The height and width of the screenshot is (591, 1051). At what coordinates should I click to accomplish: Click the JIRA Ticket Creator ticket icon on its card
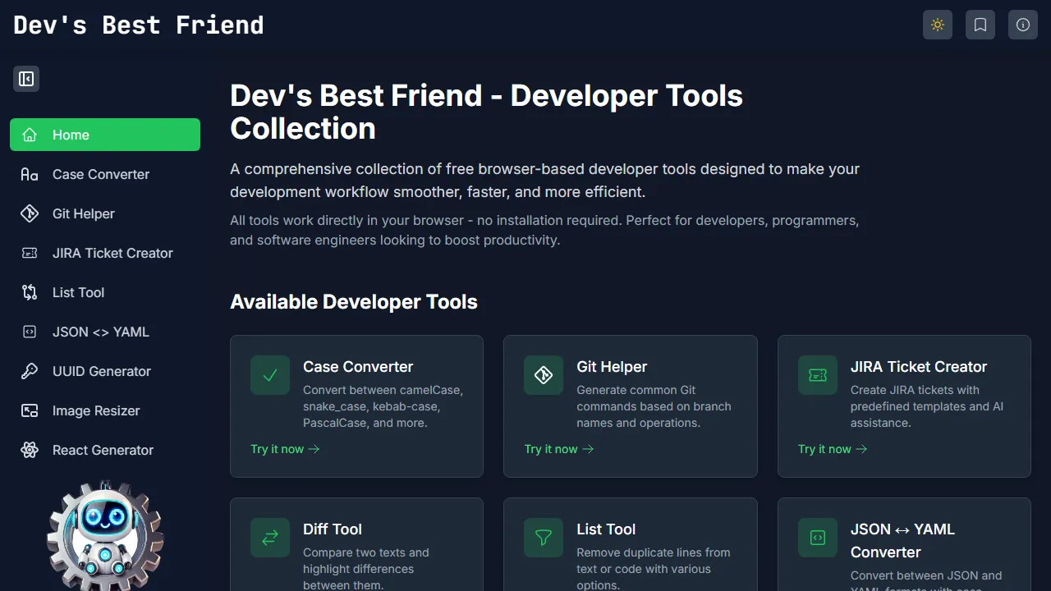[817, 374]
